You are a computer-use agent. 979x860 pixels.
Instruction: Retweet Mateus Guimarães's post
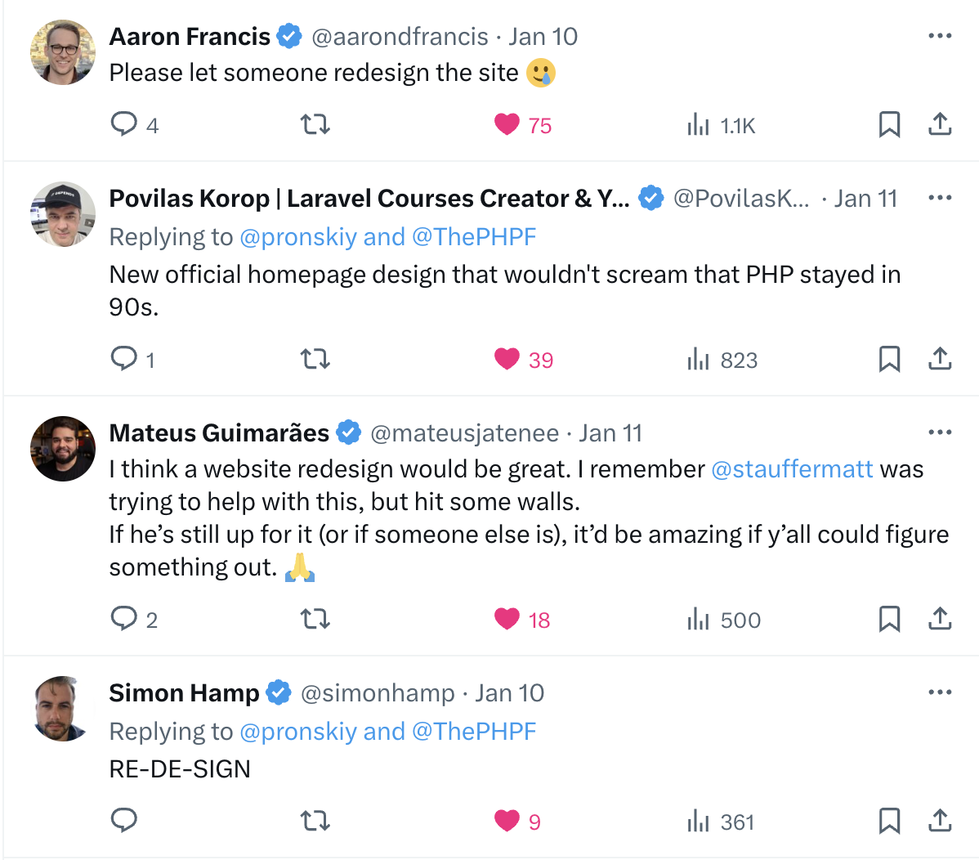[x=315, y=619]
